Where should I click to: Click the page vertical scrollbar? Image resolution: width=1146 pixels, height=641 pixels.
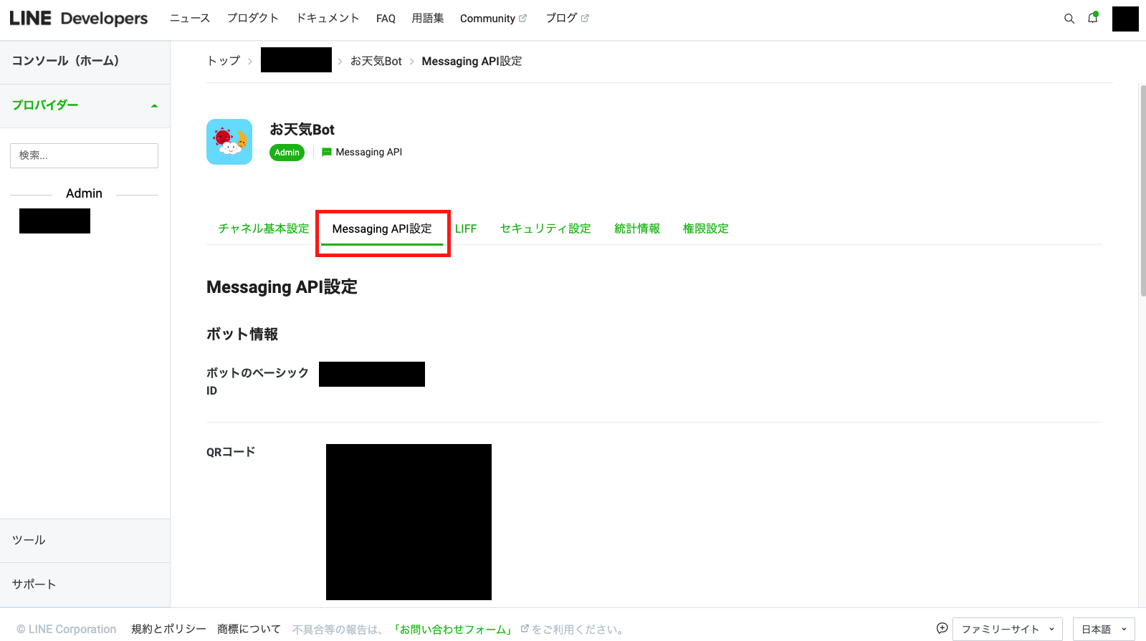click(x=1142, y=190)
